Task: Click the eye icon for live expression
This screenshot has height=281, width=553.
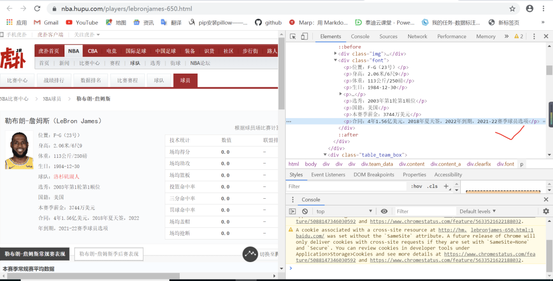Action: pos(384,212)
